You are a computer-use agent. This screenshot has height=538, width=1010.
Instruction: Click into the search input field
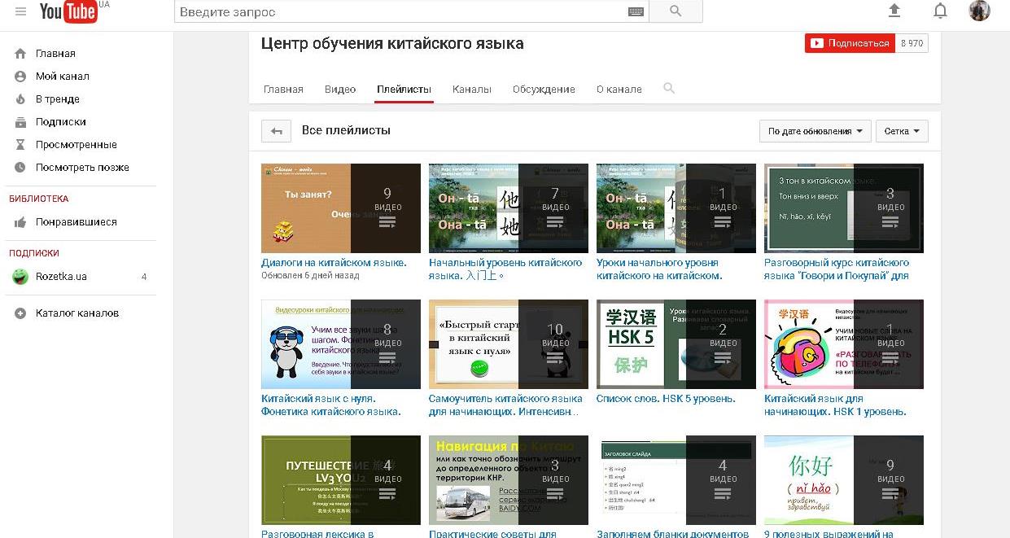[399, 12]
